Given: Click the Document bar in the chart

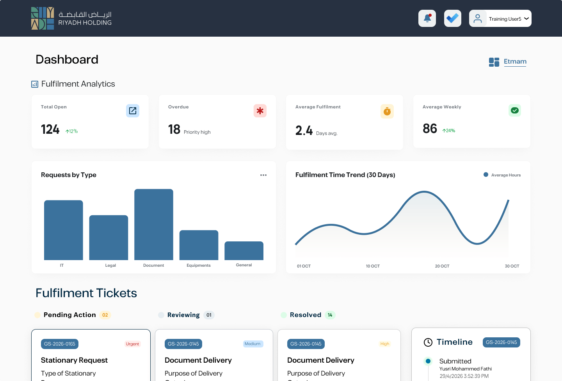Looking at the screenshot, I should pyautogui.click(x=154, y=225).
